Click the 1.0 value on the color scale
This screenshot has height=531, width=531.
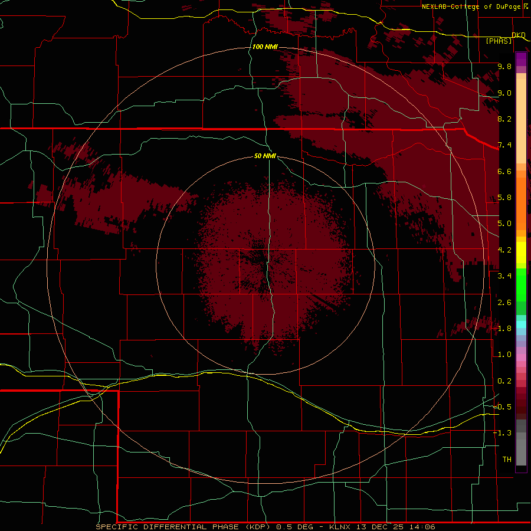click(x=504, y=355)
